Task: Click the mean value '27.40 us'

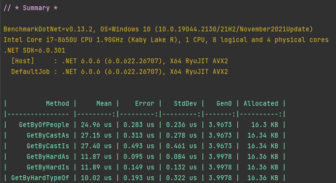Action: click(x=96, y=146)
